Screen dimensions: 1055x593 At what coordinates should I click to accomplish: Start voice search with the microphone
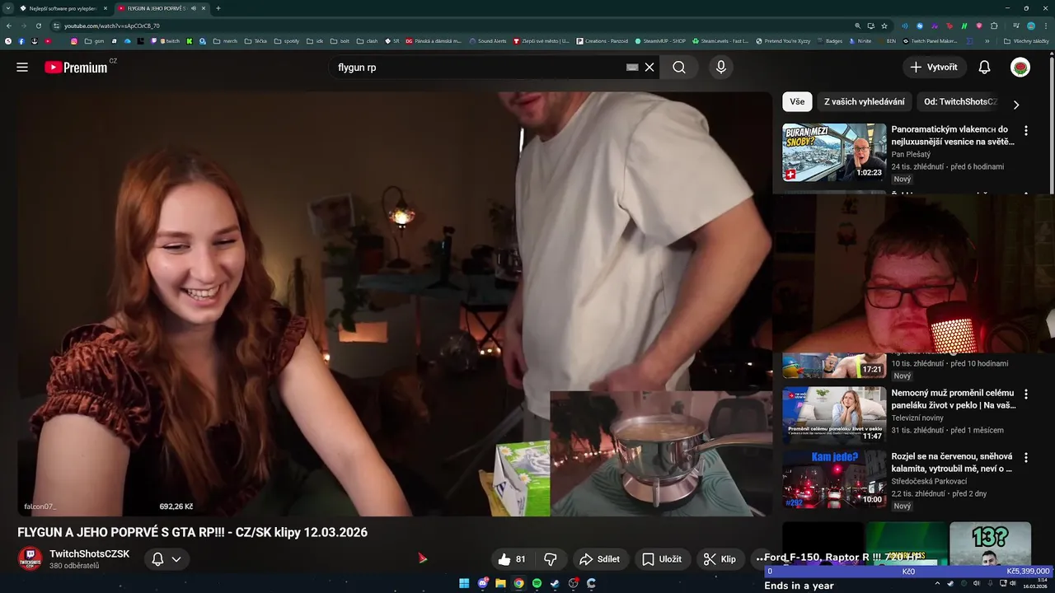[721, 68]
